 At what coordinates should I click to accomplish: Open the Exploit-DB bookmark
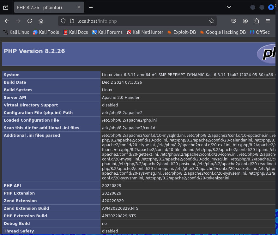point(182,32)
